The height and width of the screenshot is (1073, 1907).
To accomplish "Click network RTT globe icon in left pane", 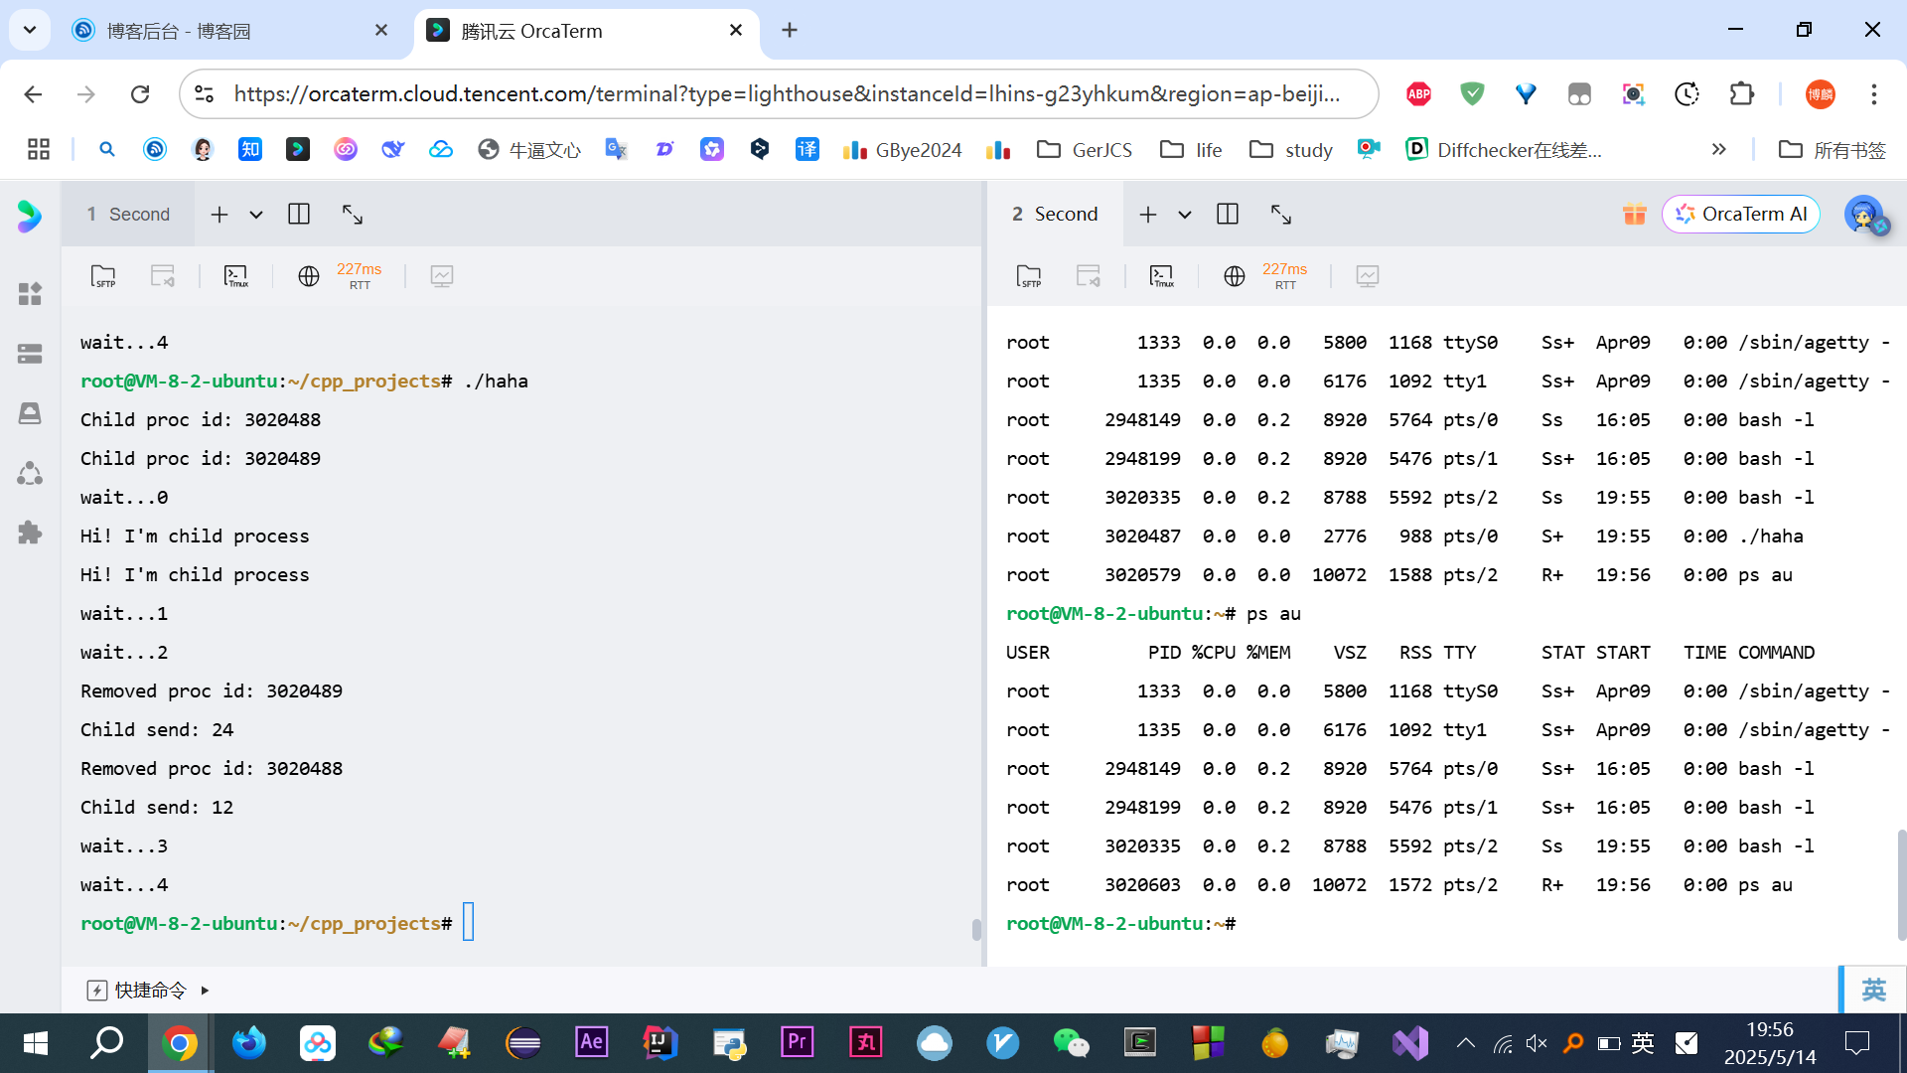I will [309, 276].
